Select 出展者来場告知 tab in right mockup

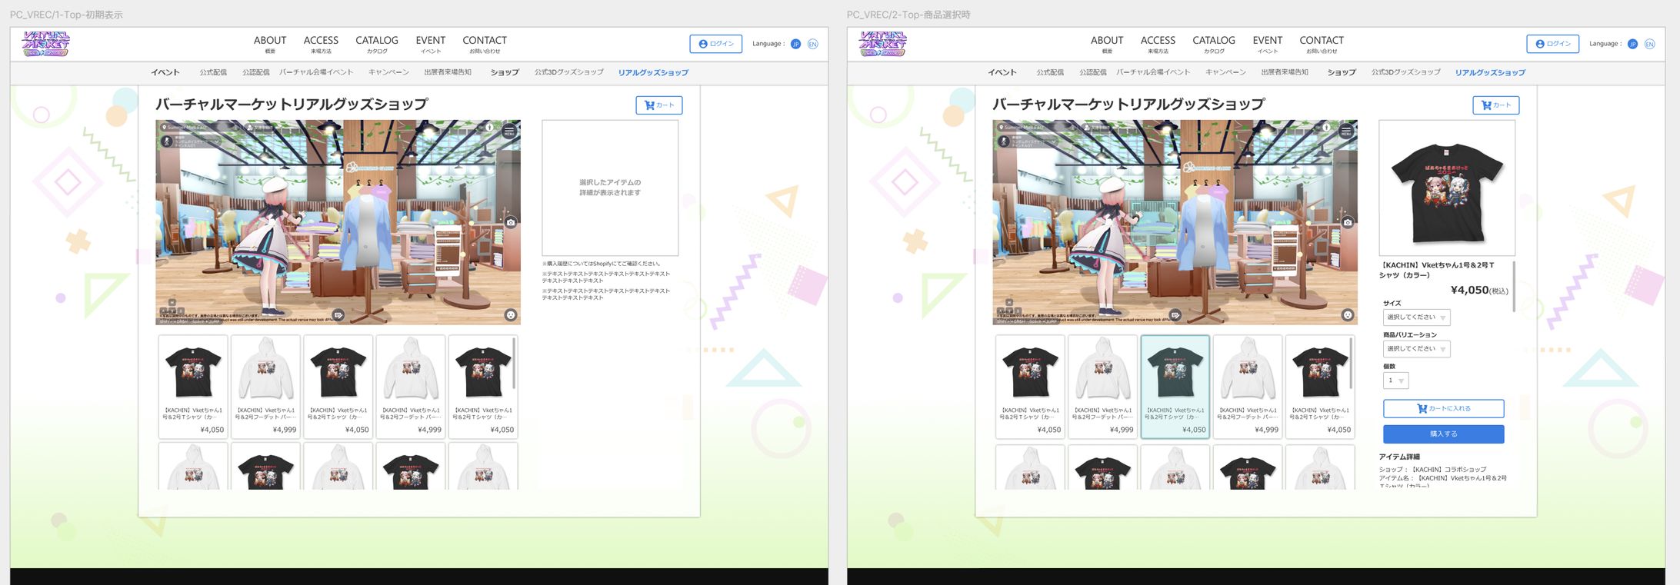click(x=1285, y=72)
